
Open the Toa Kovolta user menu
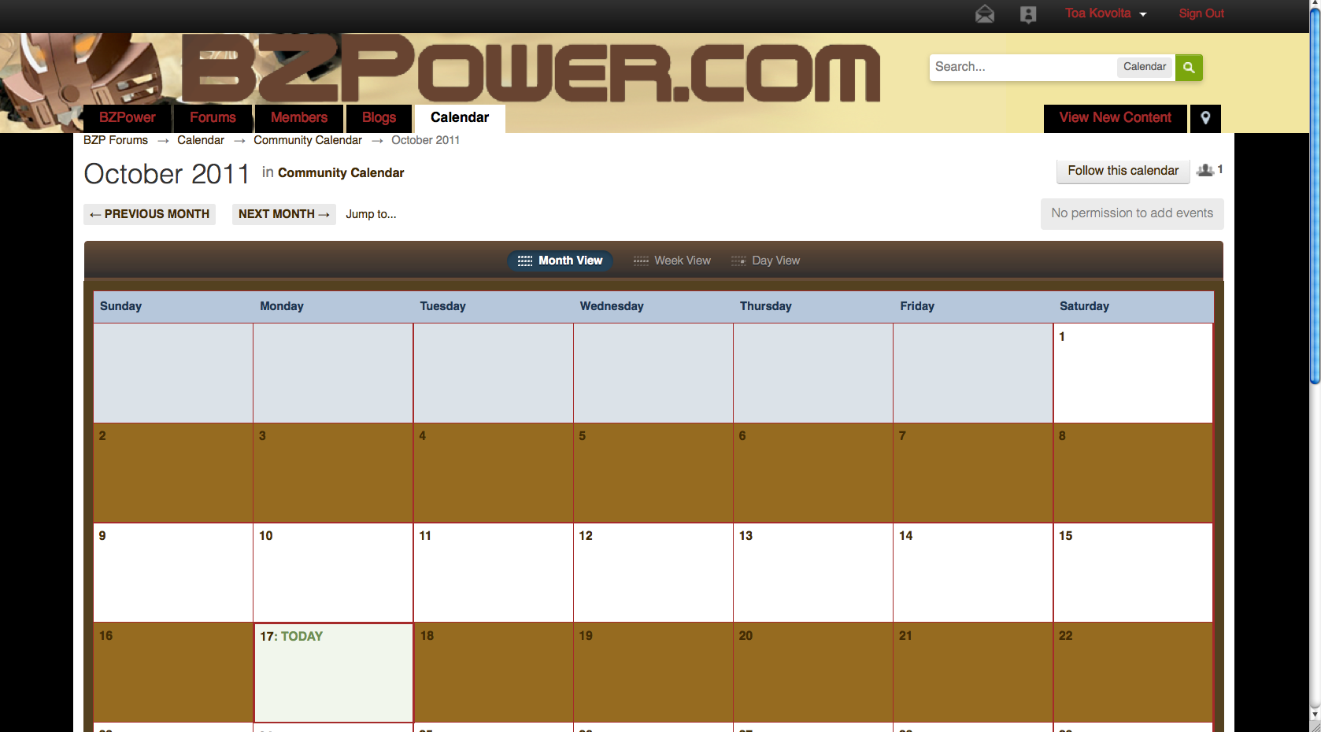1105,13
